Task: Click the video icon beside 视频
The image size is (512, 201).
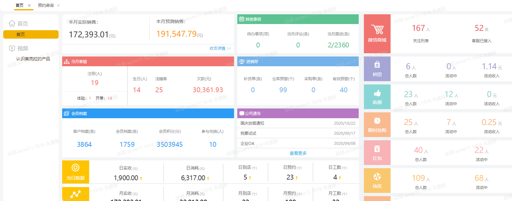Action: click(x=12, y=48)
